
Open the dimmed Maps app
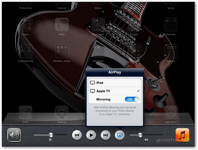pyautogui.click(x=62, y=24)
